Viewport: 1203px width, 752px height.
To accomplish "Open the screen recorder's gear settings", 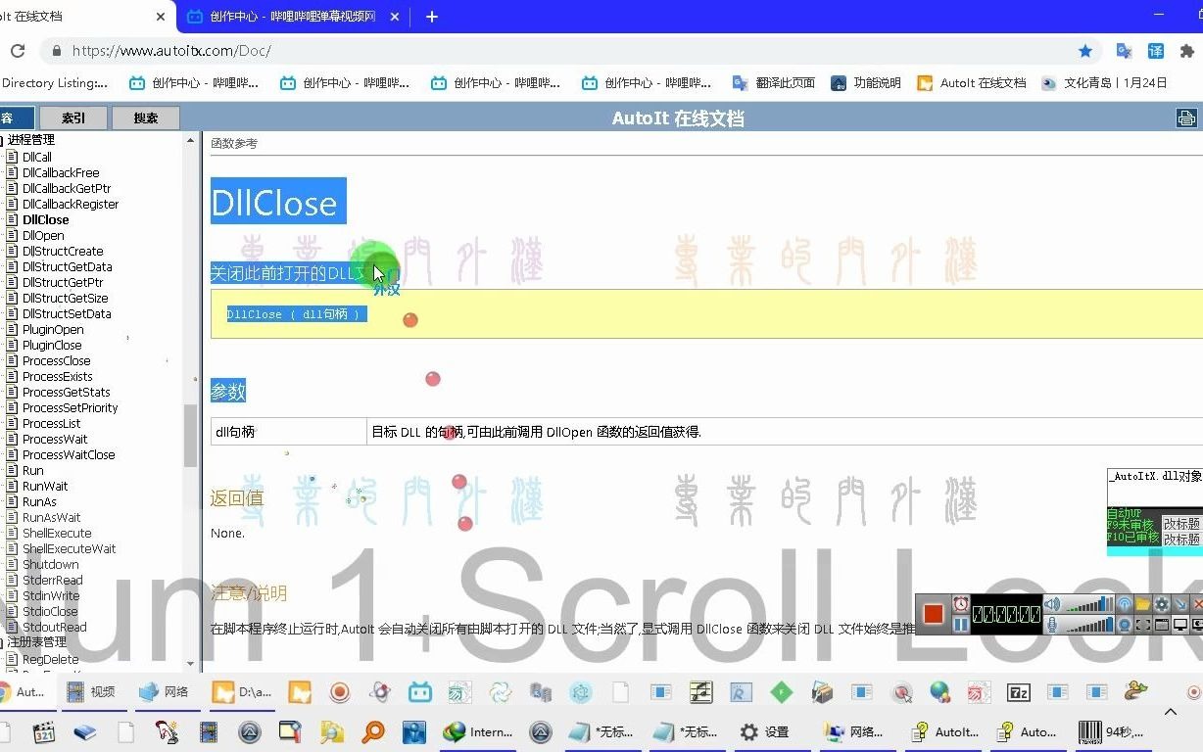I will click(x=1162, y=604).
